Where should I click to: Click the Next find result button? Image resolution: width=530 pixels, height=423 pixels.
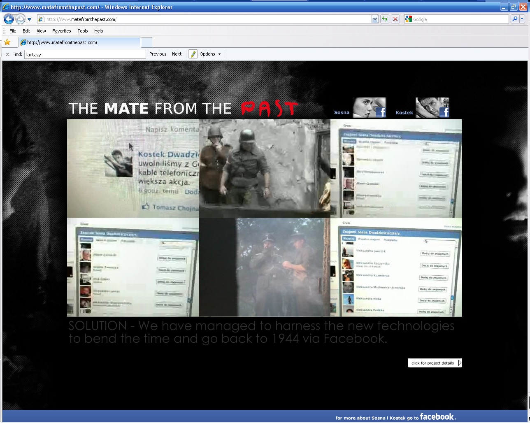tap(177, 54)
